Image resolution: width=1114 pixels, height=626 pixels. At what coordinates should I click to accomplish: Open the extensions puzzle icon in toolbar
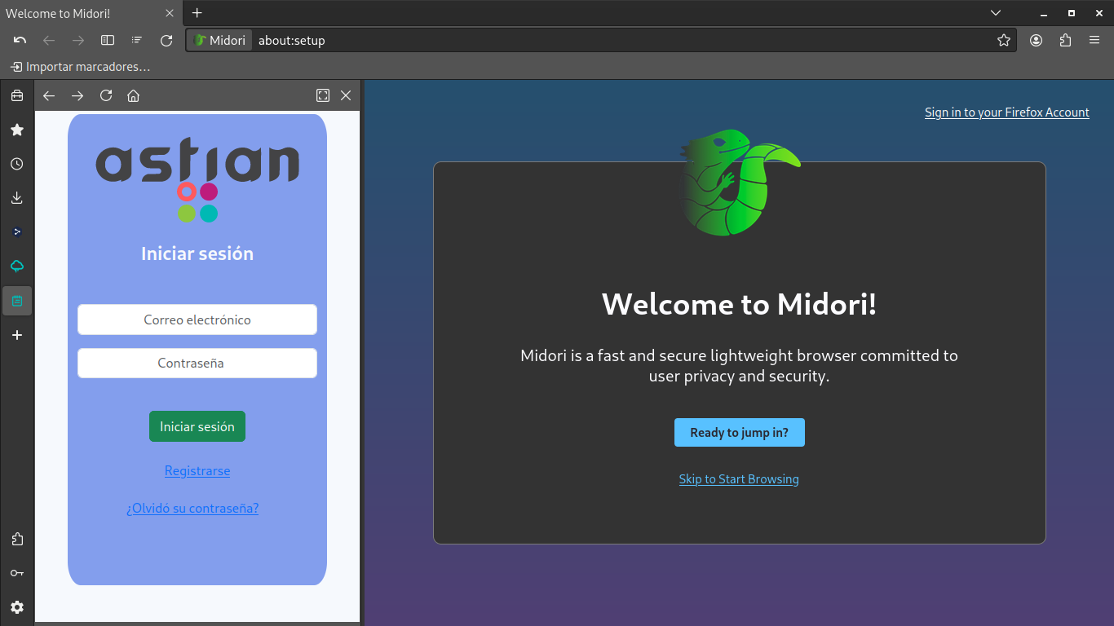[1065, 40]
